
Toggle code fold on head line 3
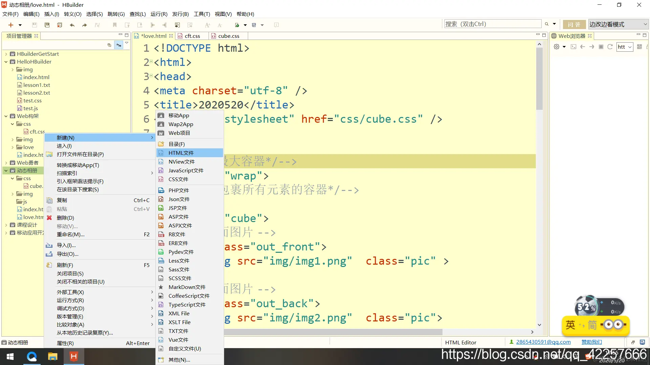[151, 75]
